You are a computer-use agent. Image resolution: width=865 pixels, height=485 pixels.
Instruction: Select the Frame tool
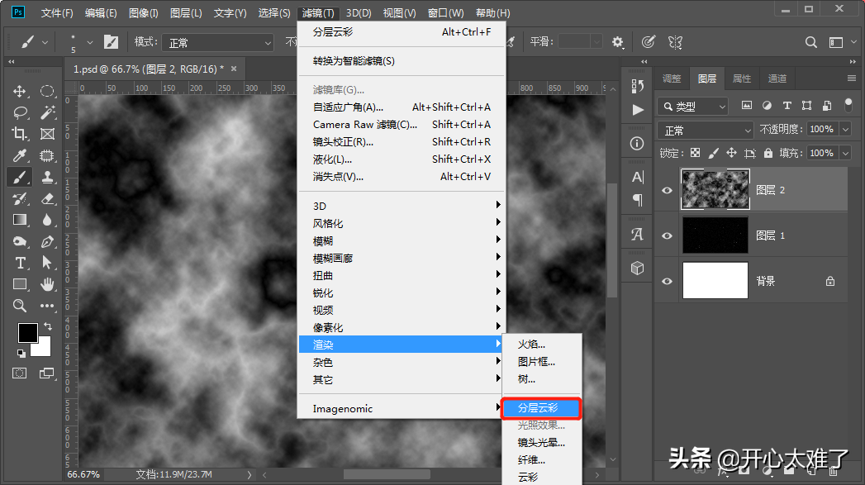(47, 134)
